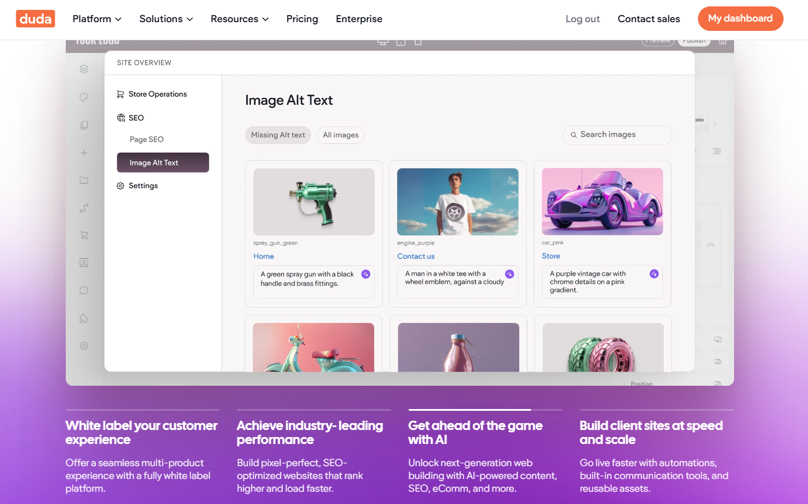Click magnifier icon in Search images
Viewport: 808px width, 504px height.
pos(573,135)
